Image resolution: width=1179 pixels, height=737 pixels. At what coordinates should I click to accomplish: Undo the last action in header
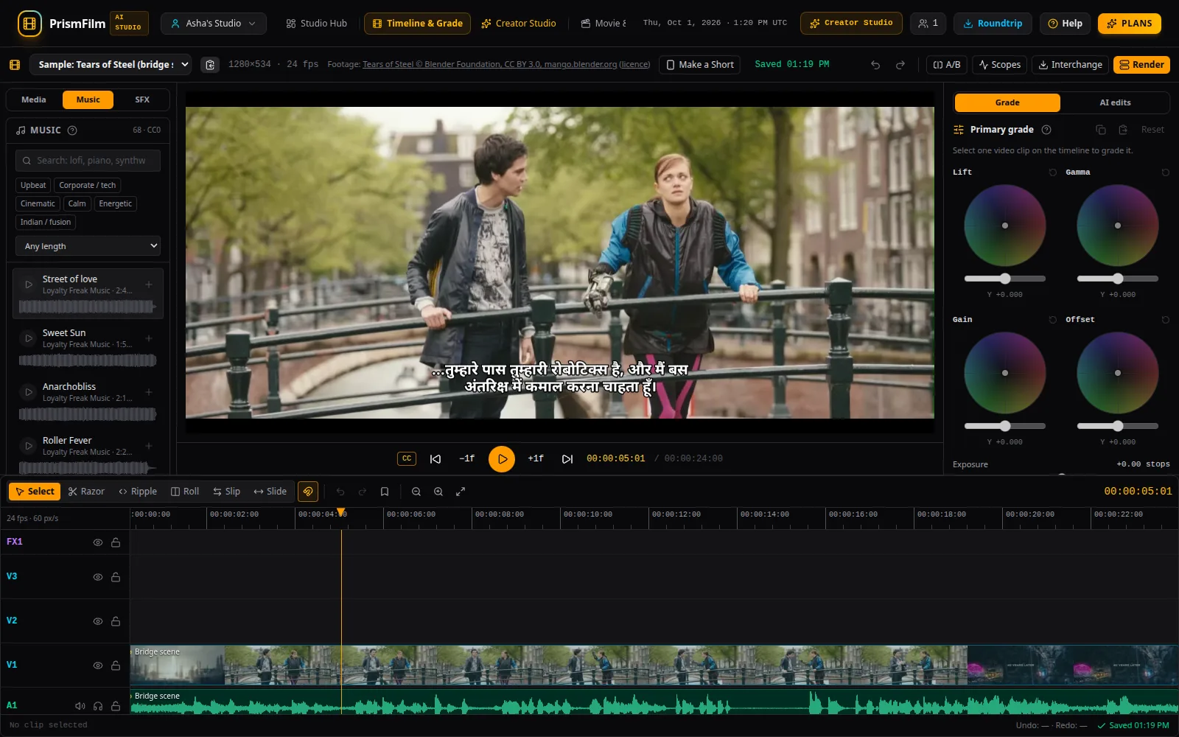pyautogui.click(x=875, y=65)
